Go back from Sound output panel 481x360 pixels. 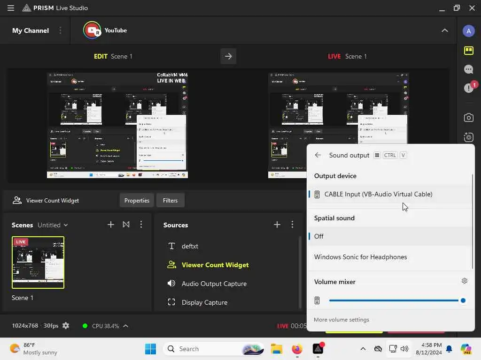pos(318,155)
